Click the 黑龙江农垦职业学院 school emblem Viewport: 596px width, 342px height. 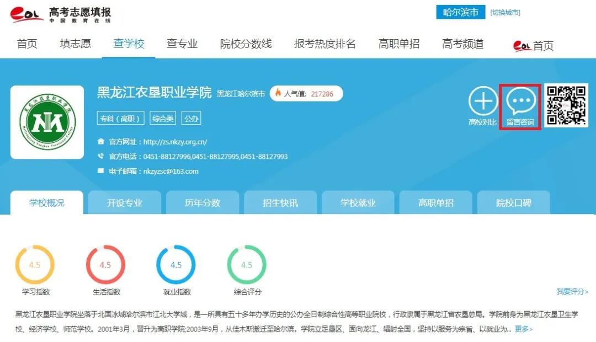[47, 122]
